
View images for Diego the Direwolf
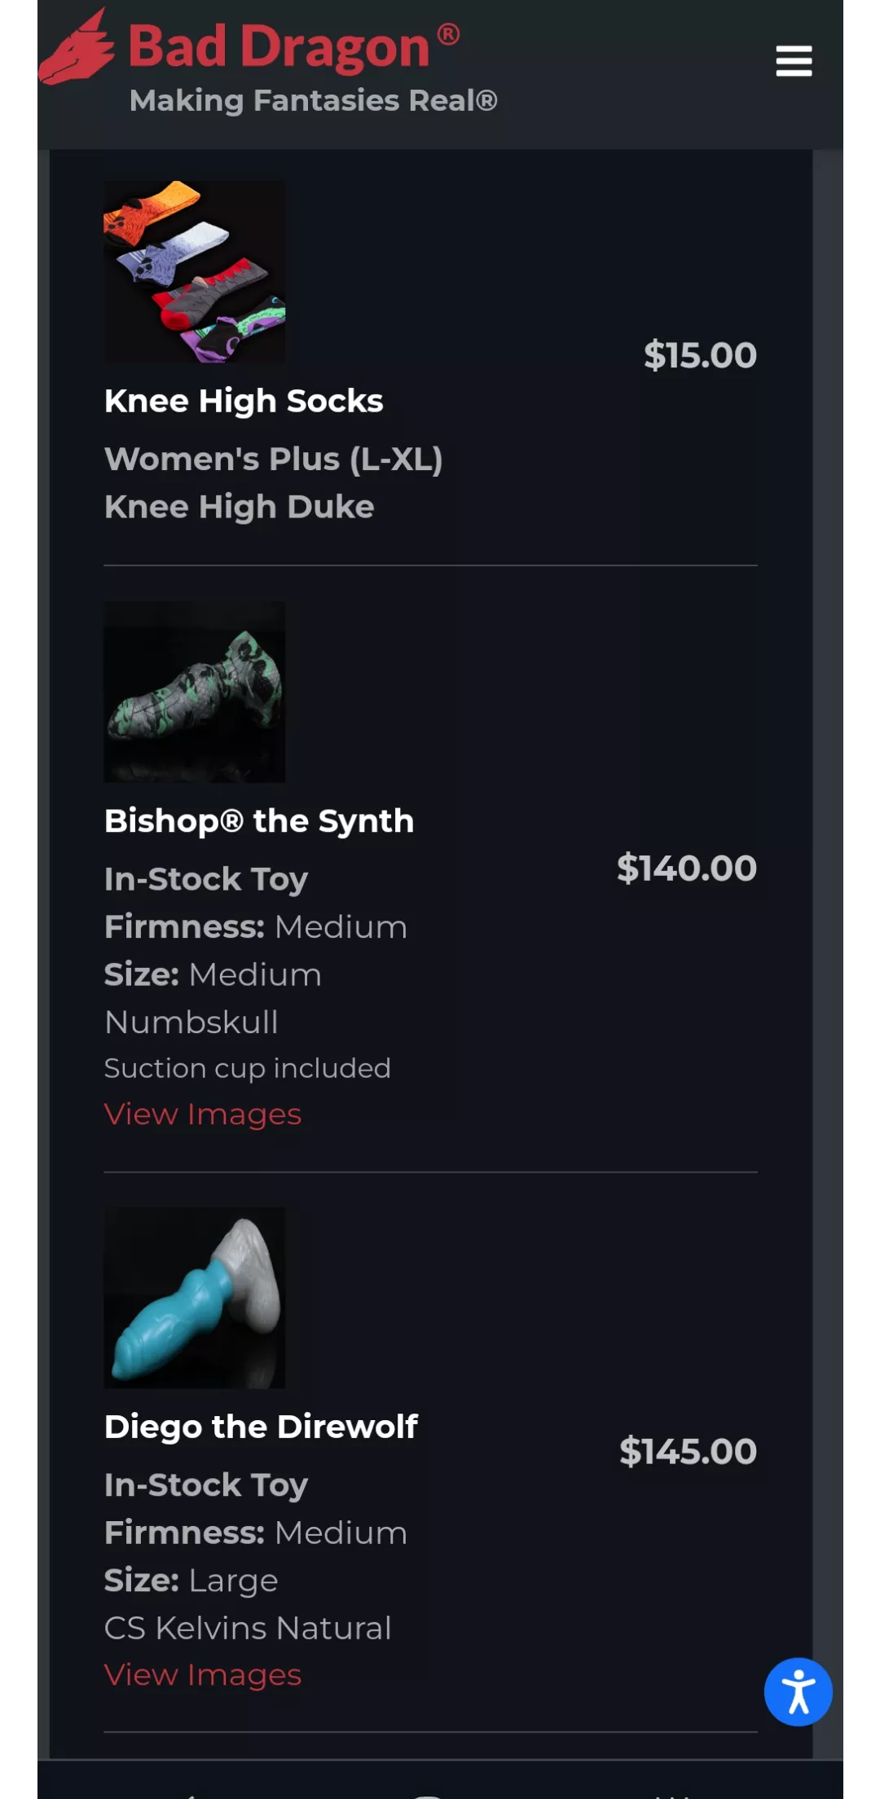tap(203, 1674)
